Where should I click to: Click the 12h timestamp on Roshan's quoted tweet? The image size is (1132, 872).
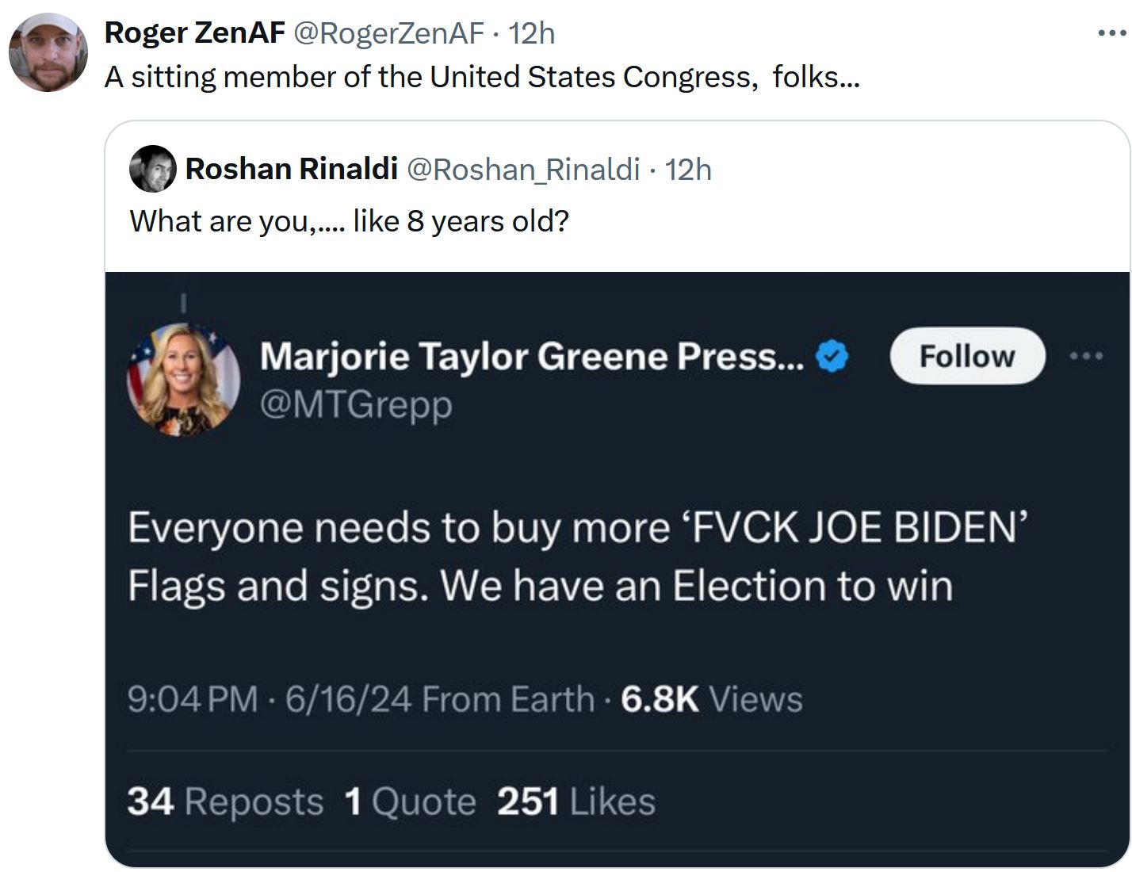pyautogui.click(x=688, y=169)
